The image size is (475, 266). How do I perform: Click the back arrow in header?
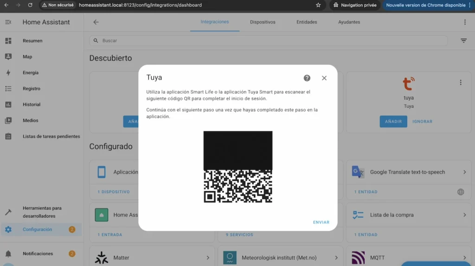pos(96,22)
